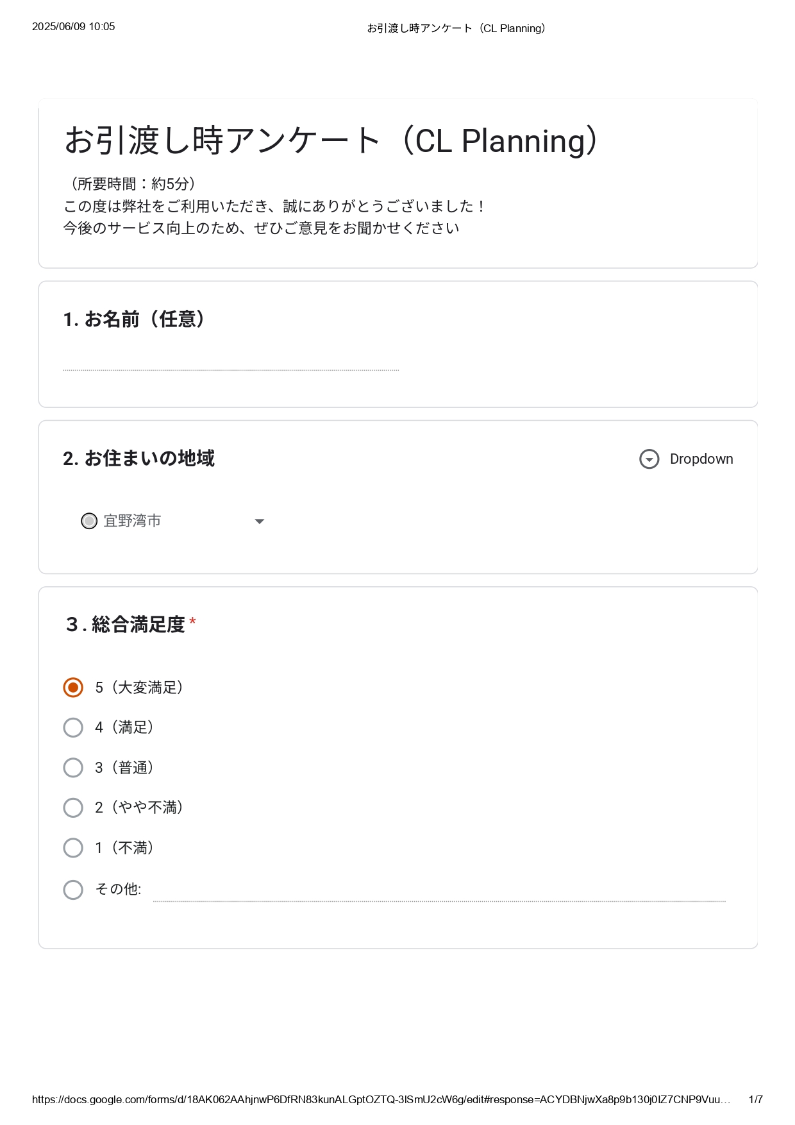Choose the 2（やや不満）radio option
Image resolution: width=795 pixels, height=1125 pixels.
(x=73, y=808)
